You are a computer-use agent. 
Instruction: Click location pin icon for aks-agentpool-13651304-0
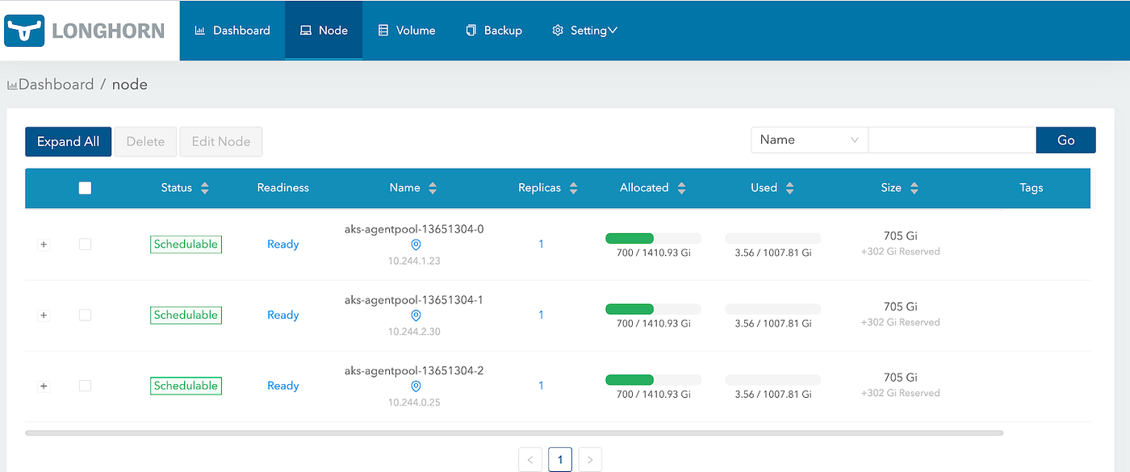(416, 245)
